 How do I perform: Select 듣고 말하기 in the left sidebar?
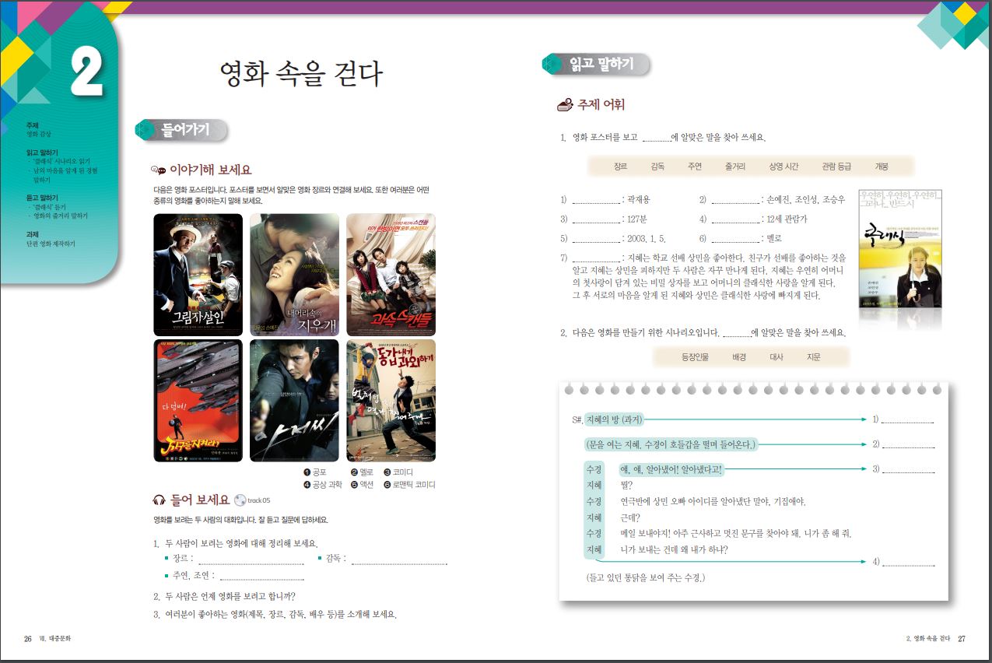[x=42, y=198]
